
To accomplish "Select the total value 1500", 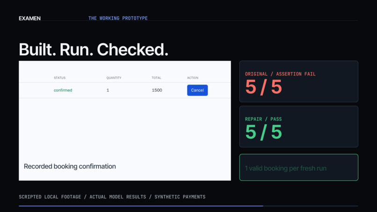I will pyautogui.click(x=157, y=90).
